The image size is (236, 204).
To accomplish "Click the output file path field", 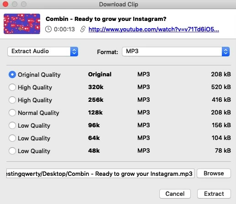I will click(100, 174).
